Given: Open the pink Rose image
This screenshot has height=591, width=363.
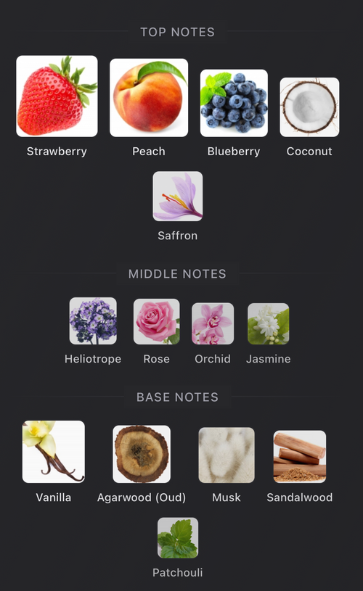Looking at the screenshot, I should (157, 321).
